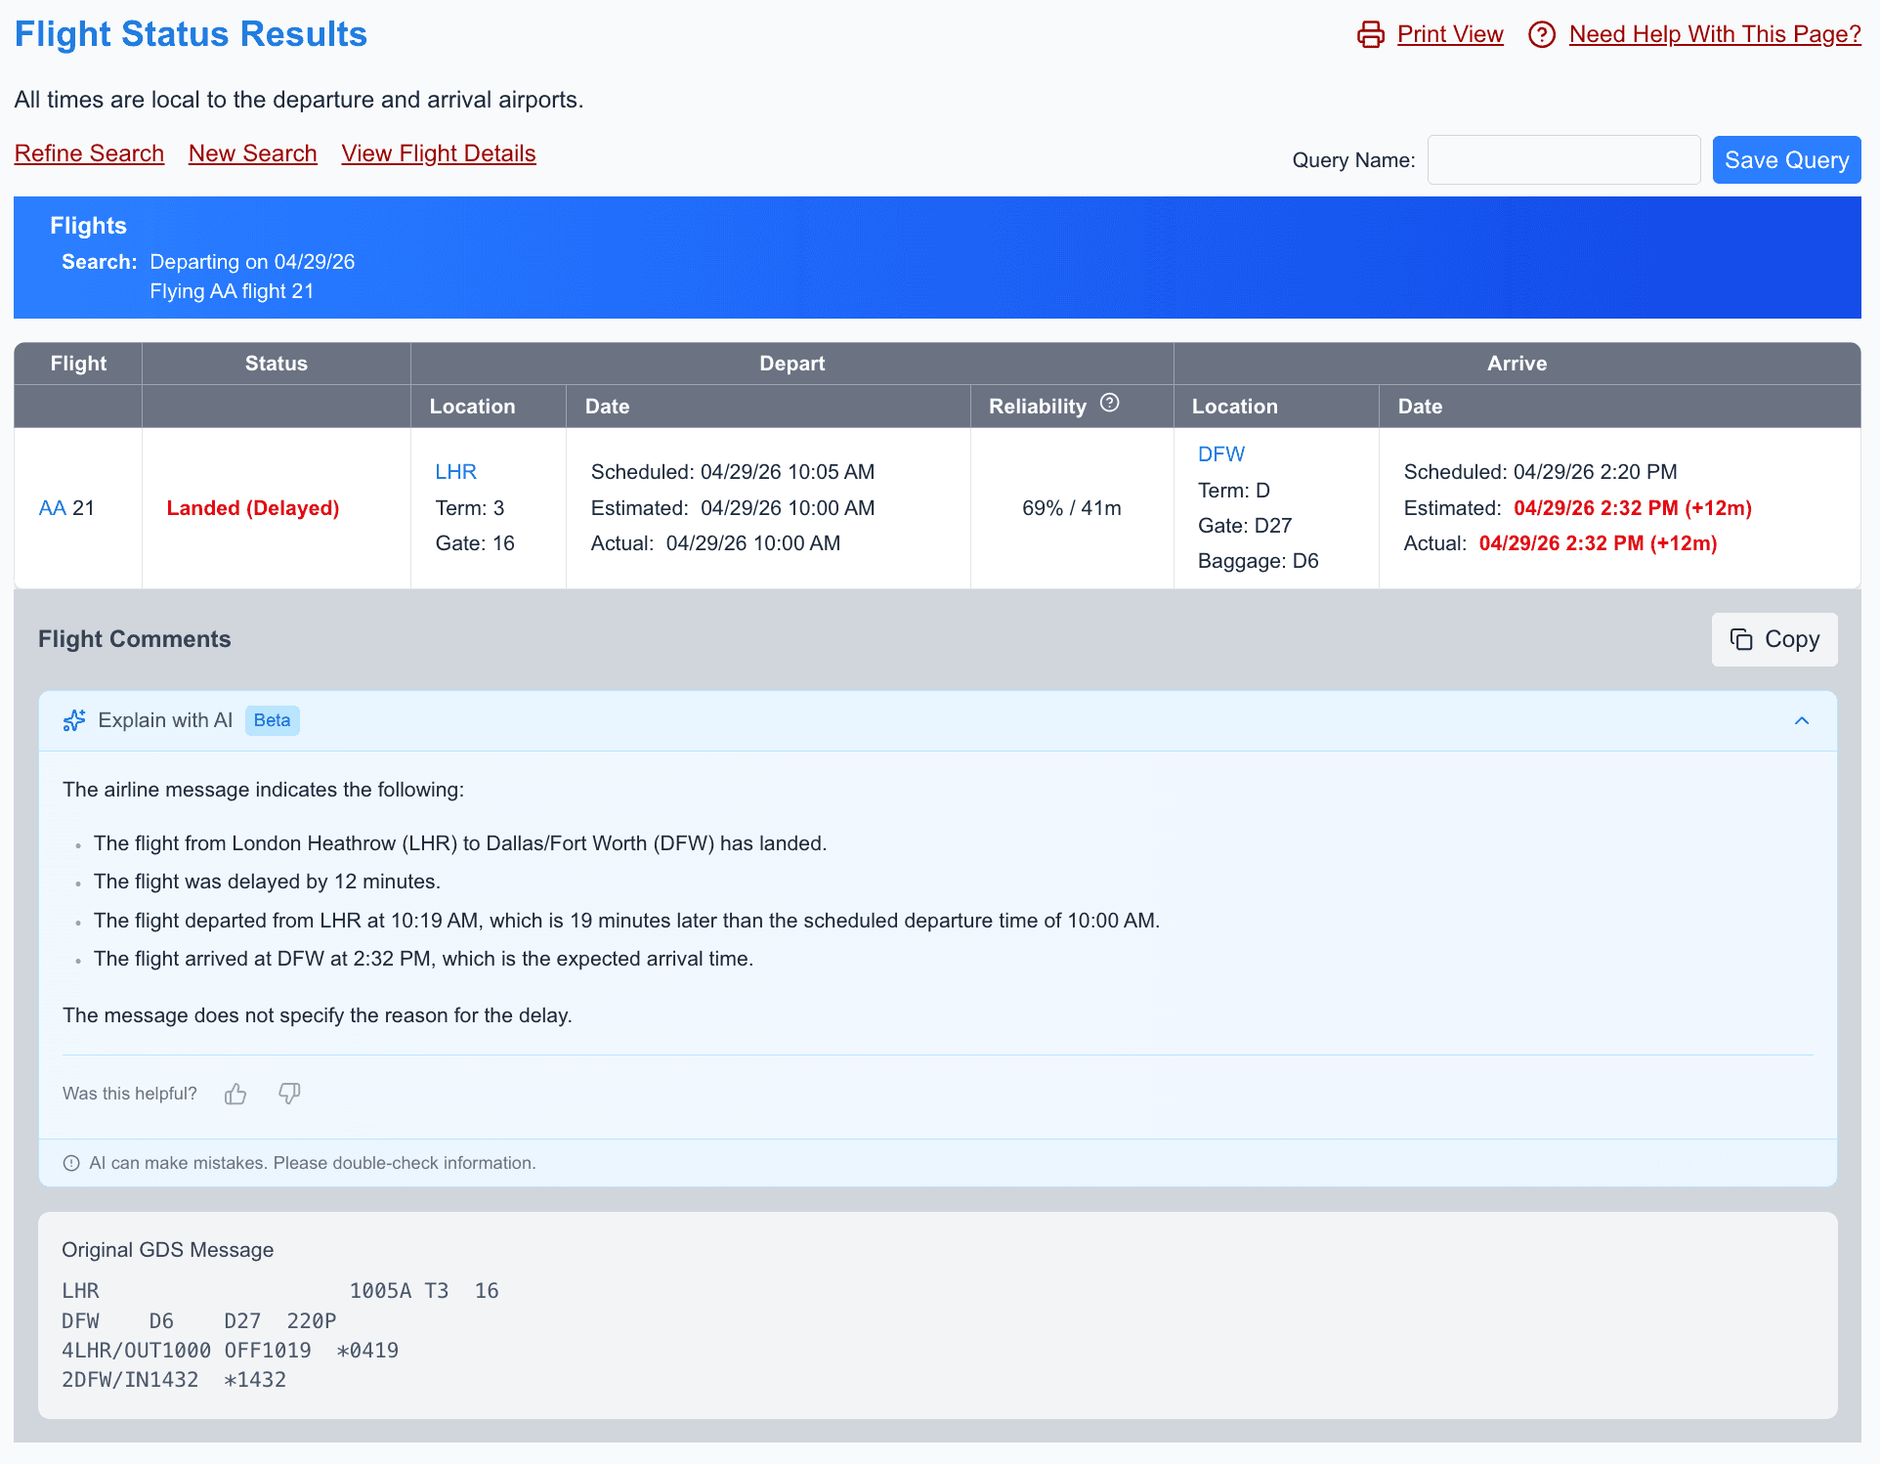
Task: Click the AI sparkle icon
Action: 74,720
